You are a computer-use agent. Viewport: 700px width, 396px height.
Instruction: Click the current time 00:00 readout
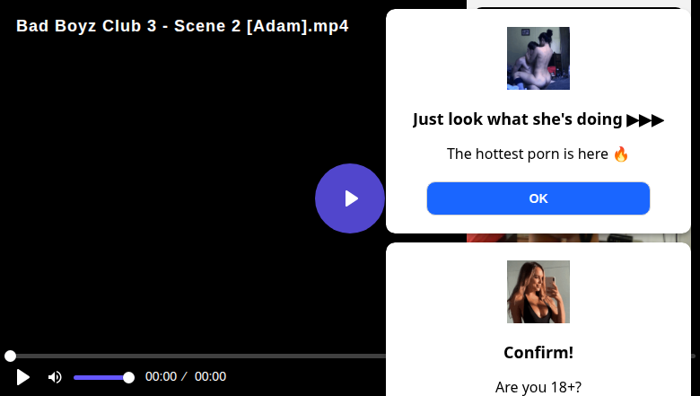click(161, 377)
